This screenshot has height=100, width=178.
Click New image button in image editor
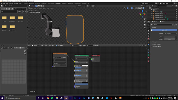point(16,48)
